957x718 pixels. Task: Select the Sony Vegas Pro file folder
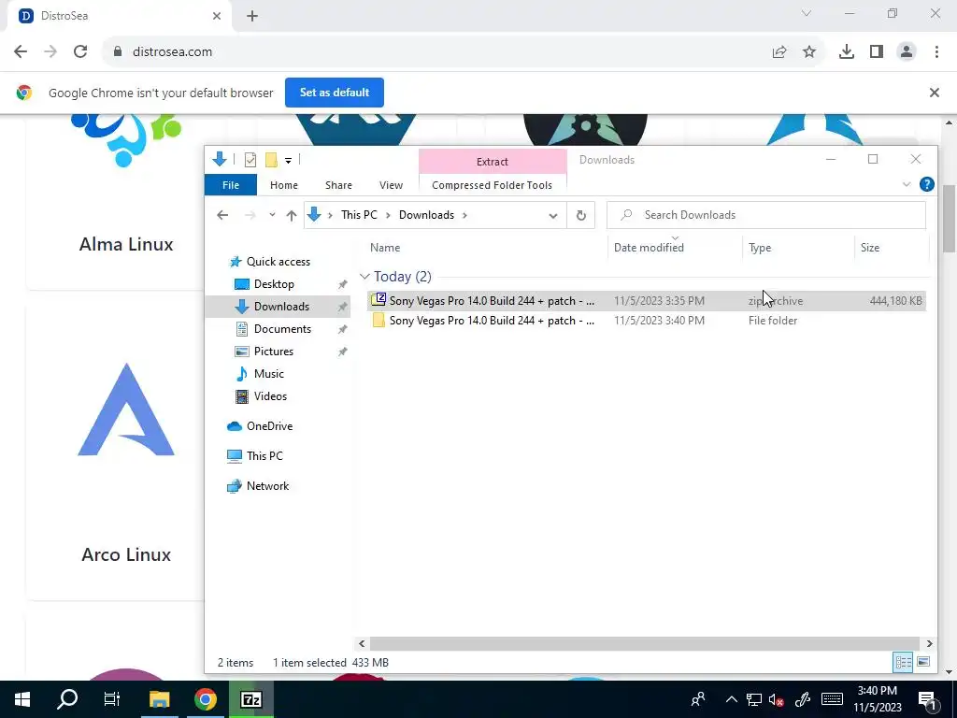(x=647, y=321)
